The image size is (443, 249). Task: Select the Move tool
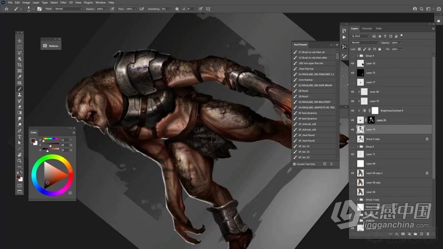pos(20,41)
